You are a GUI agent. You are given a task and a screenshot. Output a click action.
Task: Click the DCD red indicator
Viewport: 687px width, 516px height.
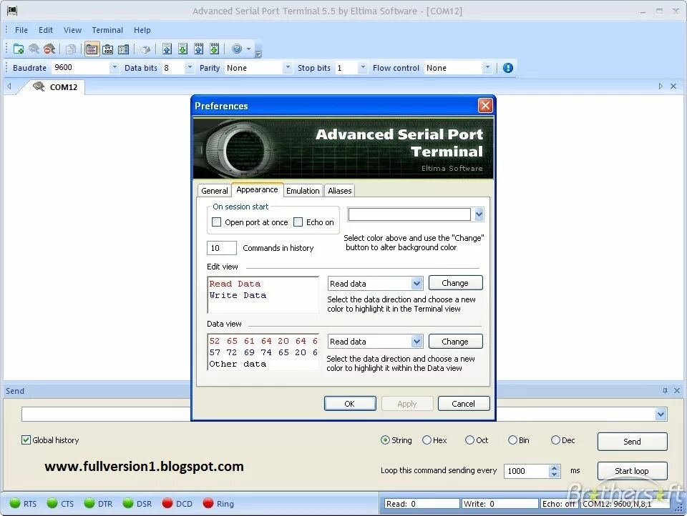coord(167,503)
